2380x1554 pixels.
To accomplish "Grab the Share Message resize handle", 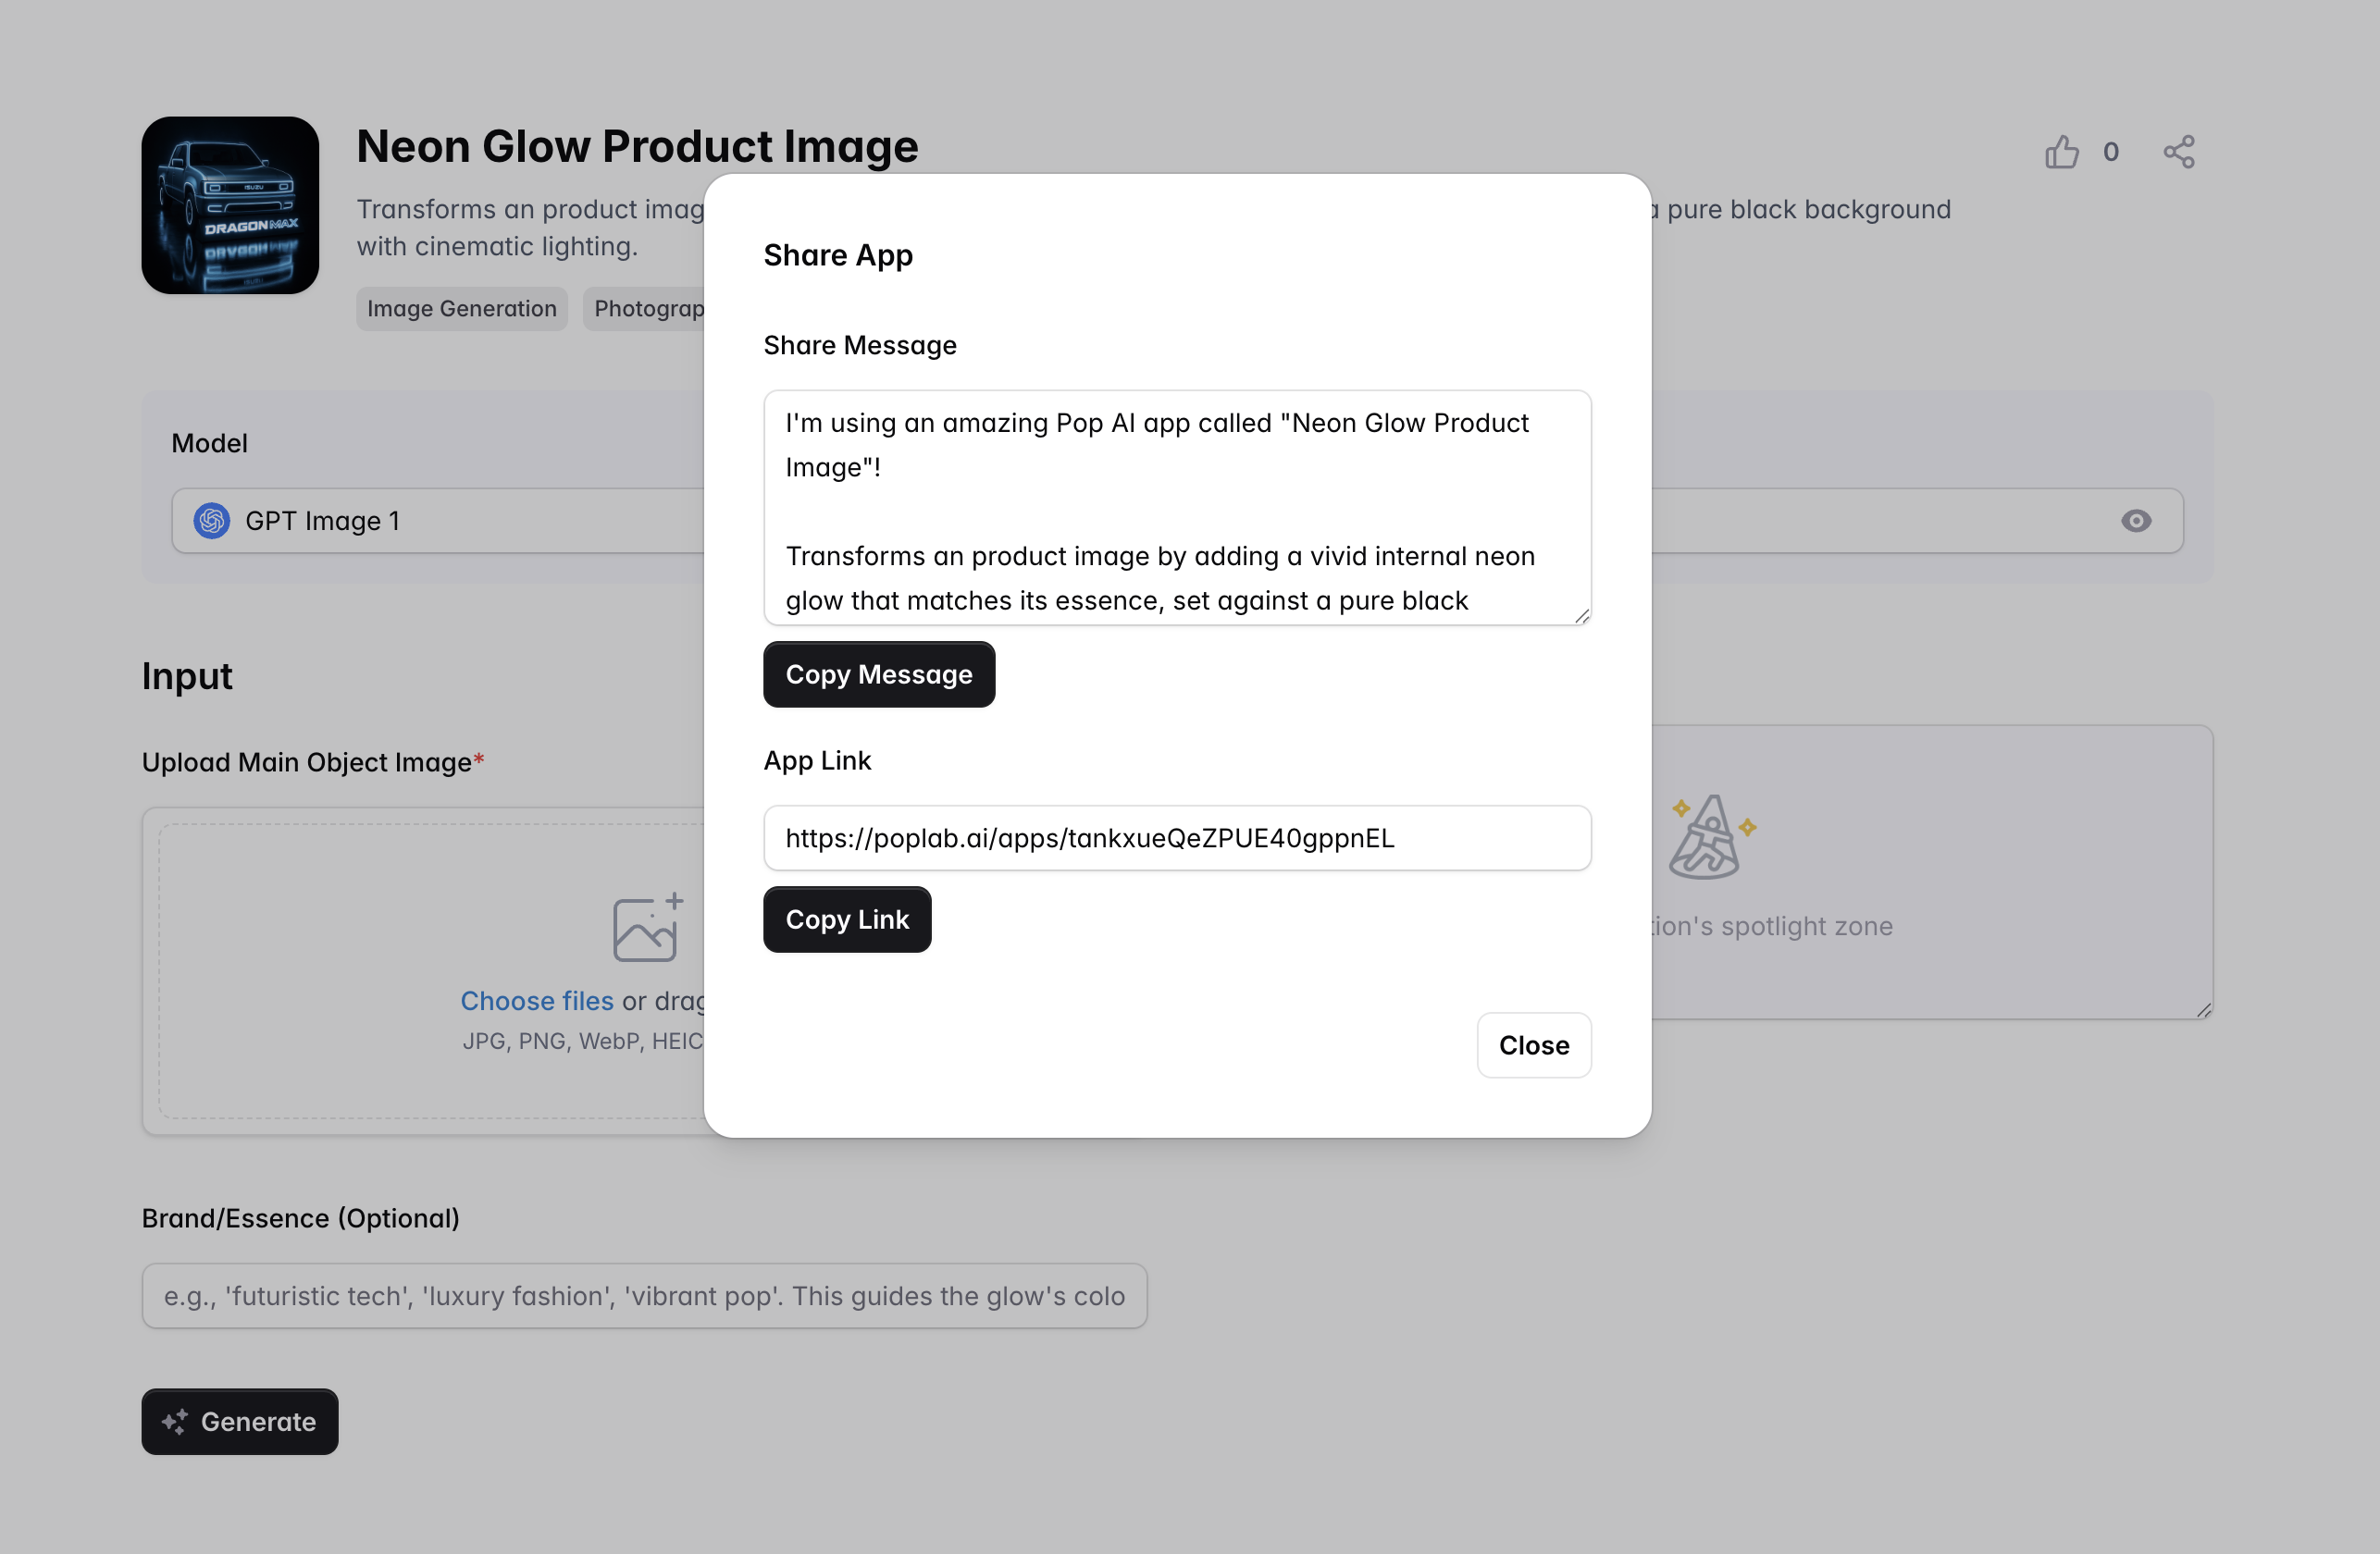I will (1581, 616).
